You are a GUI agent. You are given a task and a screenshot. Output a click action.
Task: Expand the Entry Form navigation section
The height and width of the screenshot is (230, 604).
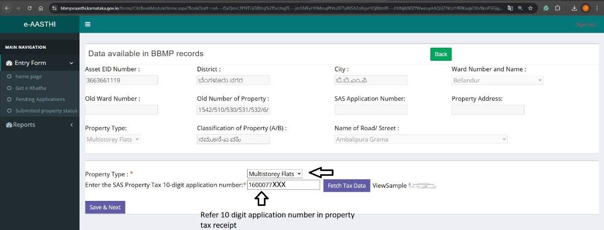pos(39,63)
